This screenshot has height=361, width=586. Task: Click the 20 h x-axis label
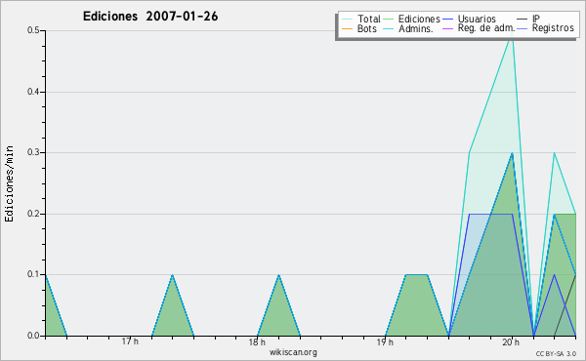[511, 341]
